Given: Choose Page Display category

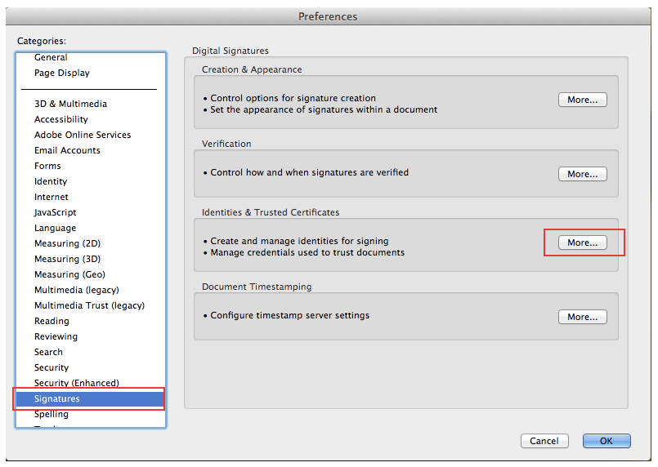Looking at the screenshot, I should pyautogui.click(x=62, y=73).
